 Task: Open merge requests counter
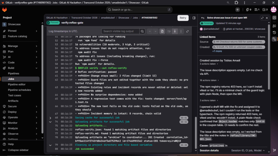point(257,10)
